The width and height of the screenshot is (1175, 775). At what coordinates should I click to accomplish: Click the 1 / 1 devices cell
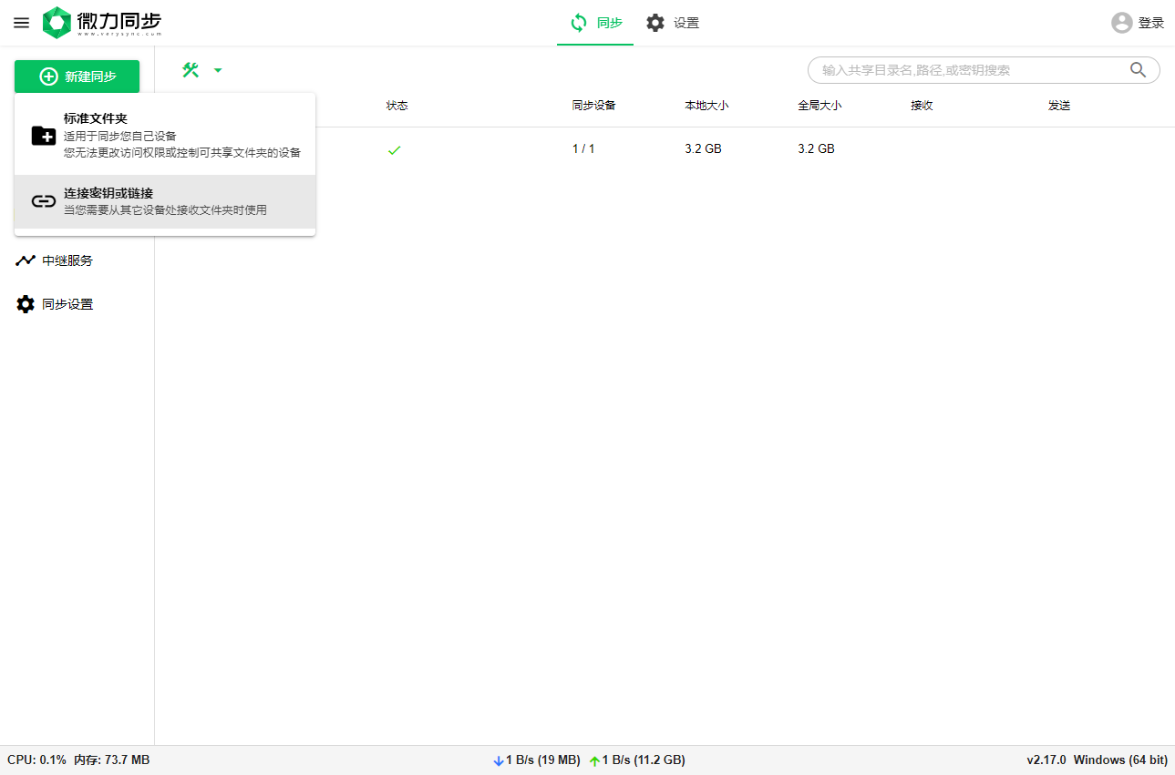pyautogui.click(x=583, y=148)
